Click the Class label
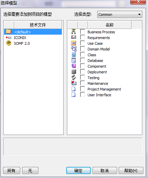This screenshot has height=178, width=148. pyautogui.click(x=92, y=55)
